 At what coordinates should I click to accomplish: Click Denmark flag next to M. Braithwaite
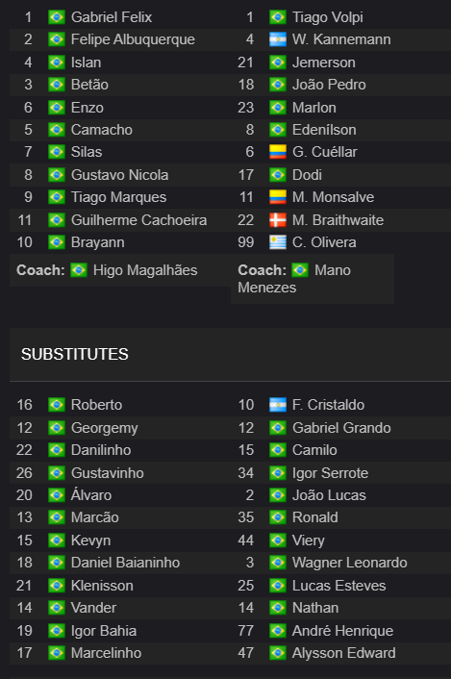click(278, 220)
